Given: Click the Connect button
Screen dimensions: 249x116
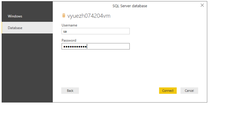Looking at the screenshot, I should pyautogui.click(x=168, y=91).
